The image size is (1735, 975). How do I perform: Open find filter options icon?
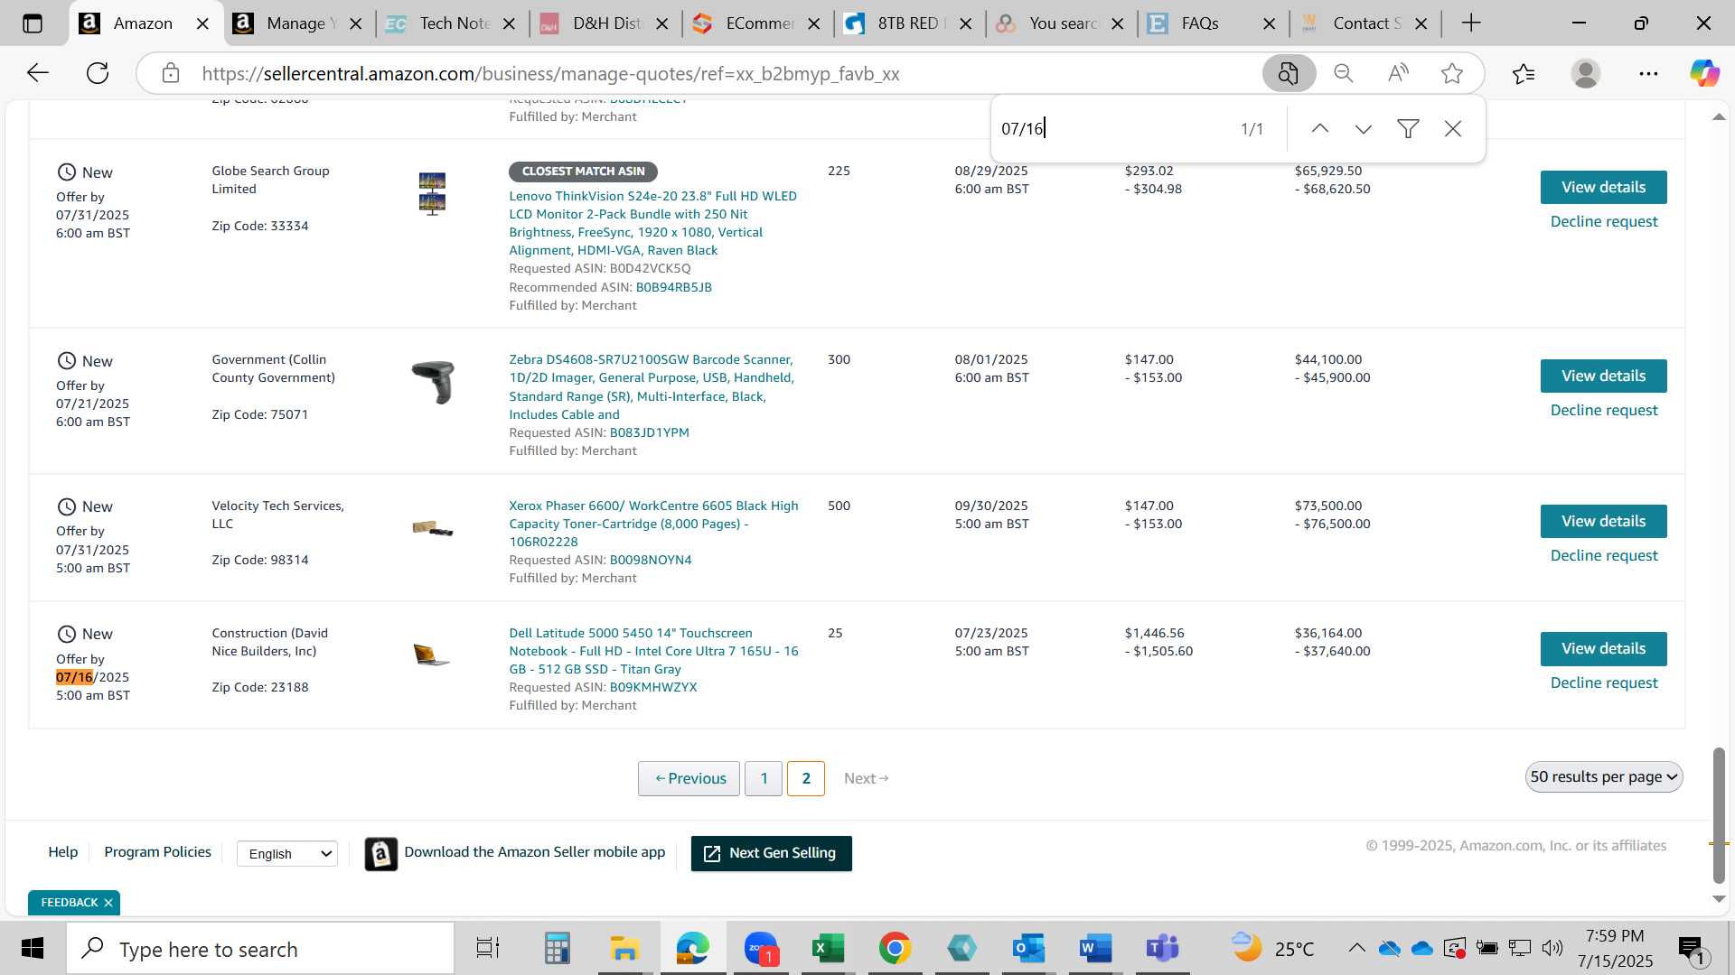(x=1408, y=129)
